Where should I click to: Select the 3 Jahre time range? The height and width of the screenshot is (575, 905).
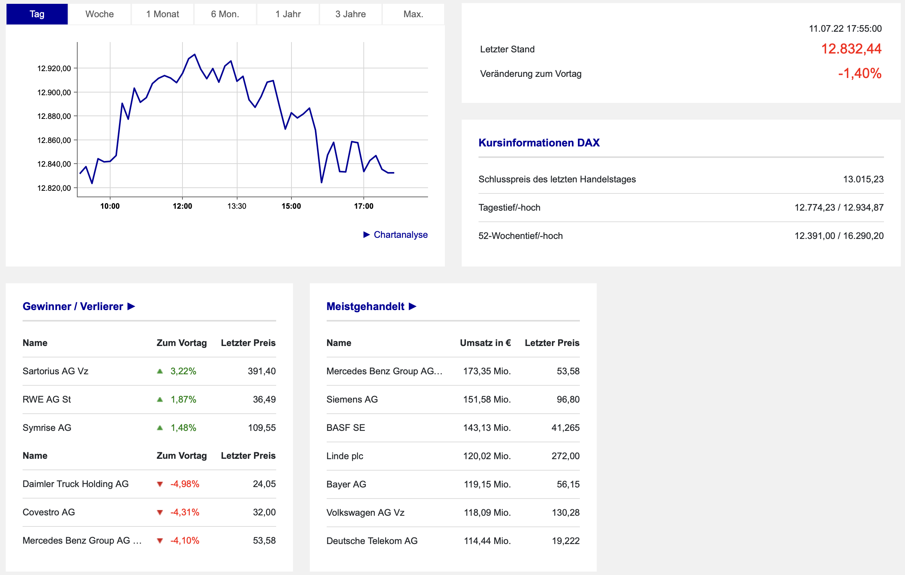(350, 14)
